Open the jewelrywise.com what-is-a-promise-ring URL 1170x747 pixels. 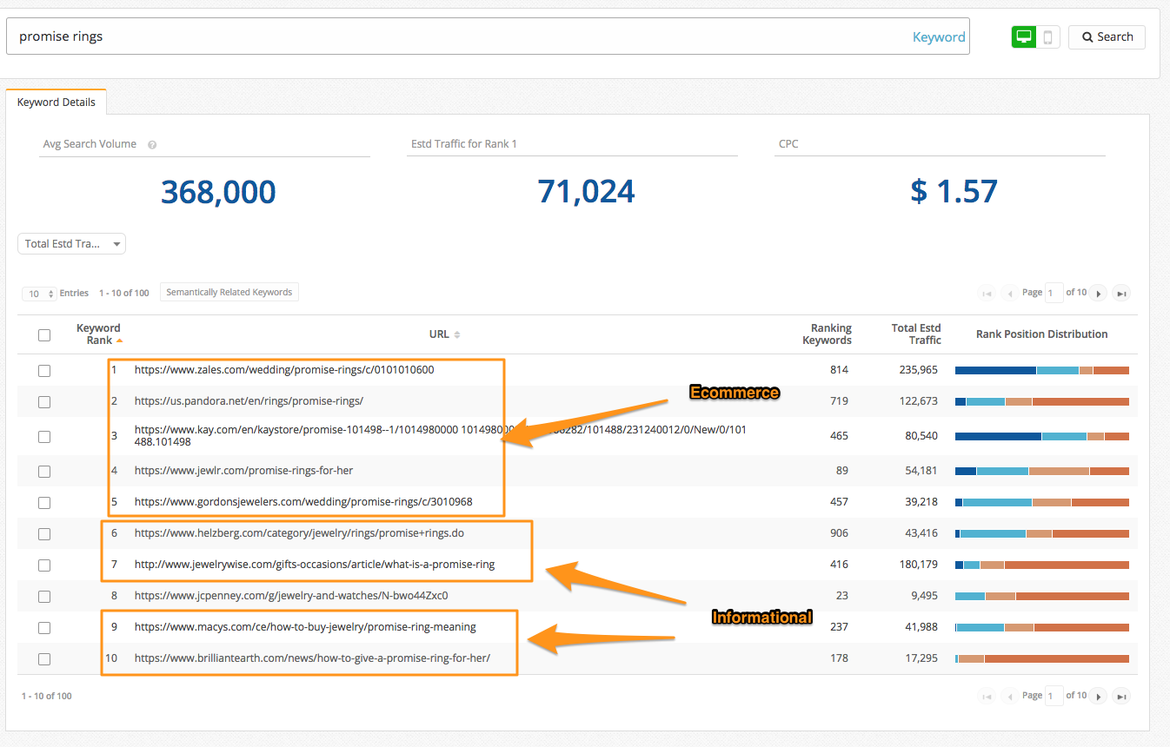pos(315,565)
